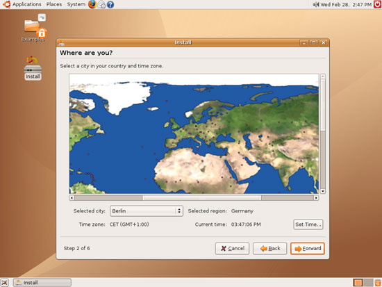The width and height of the screenshot is (382, 287).
Task: Click the map scroll down arrow
Action: click(x=323, y=191)
